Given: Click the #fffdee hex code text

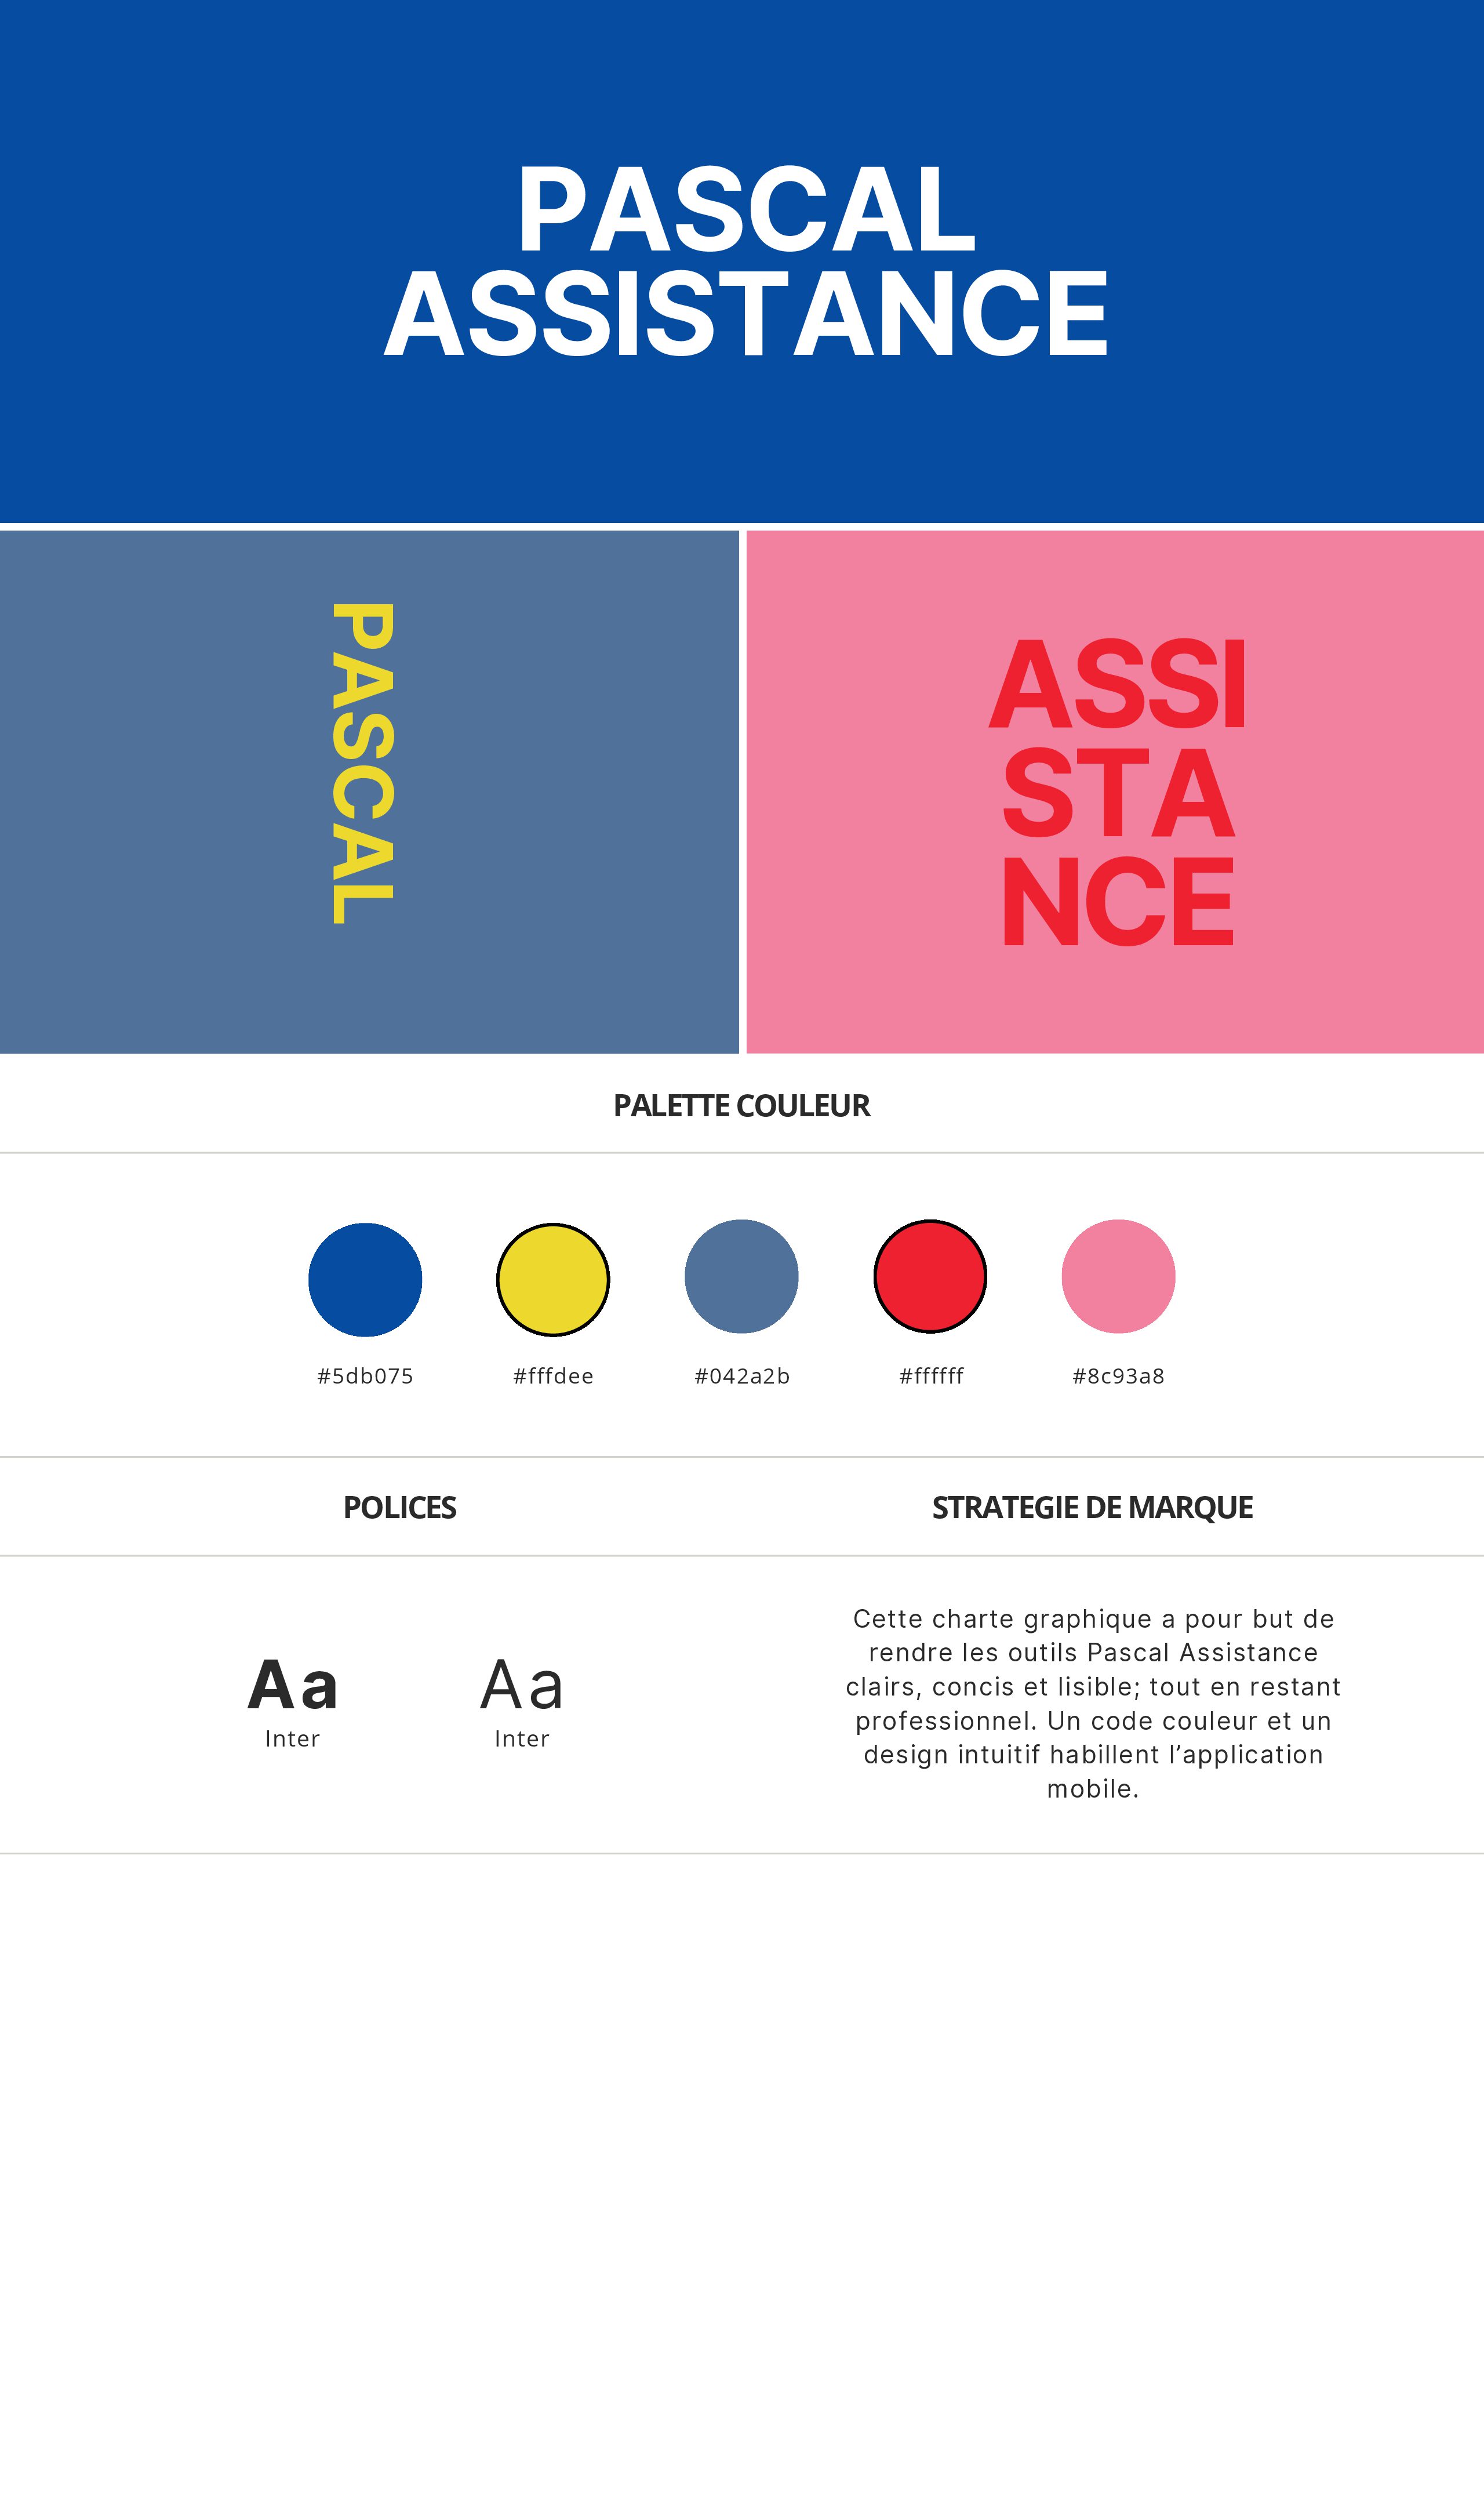Looking at the screenshot, I should (x=553, y=1376).
